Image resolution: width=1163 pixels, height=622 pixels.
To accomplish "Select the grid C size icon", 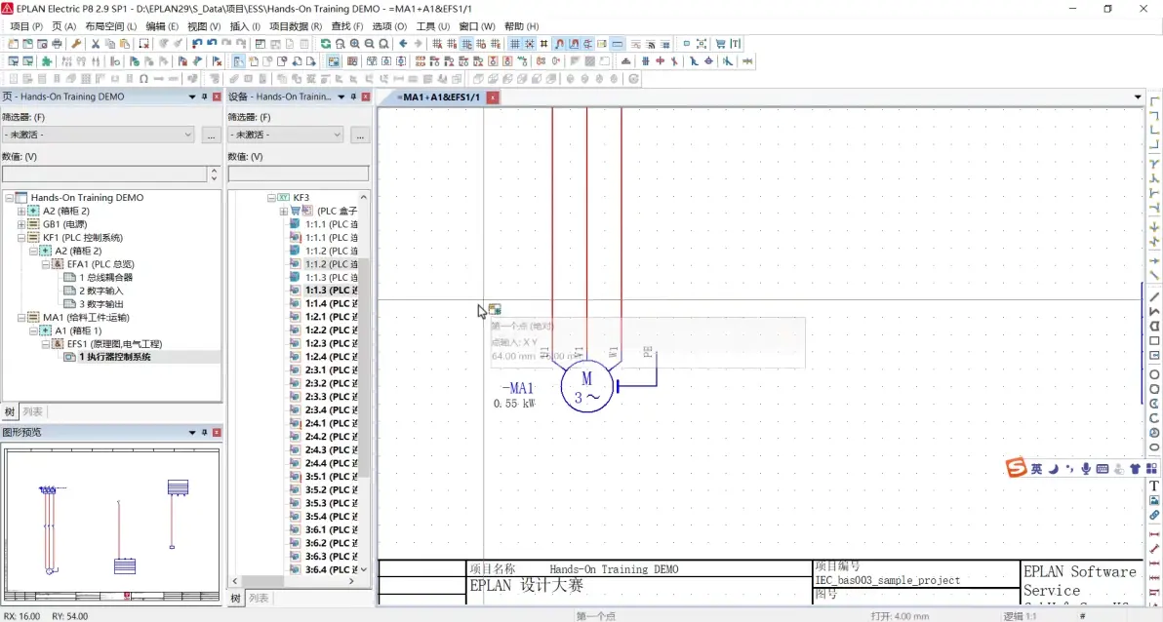I will pyautogui.click(x=465, y=44).
